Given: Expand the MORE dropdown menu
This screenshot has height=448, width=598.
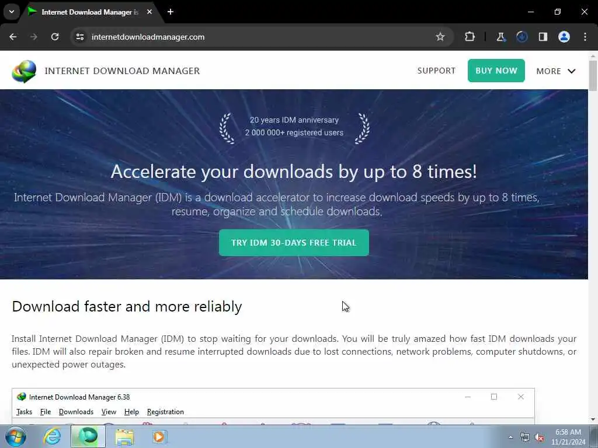Looking at the screenshot, I should (x=556, y=71).
